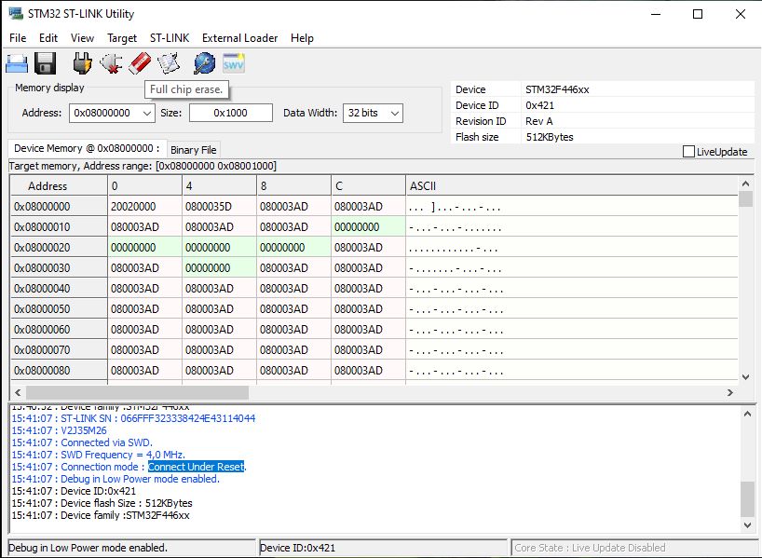Click the Disconnect from target icon
The height and width of the screenshot is (558, 762).
point(111,63)
